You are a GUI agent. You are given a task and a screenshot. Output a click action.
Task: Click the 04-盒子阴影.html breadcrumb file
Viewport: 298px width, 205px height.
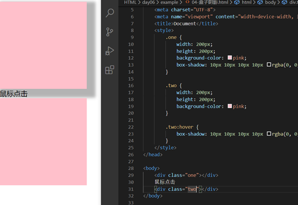(x=210, y=2)
